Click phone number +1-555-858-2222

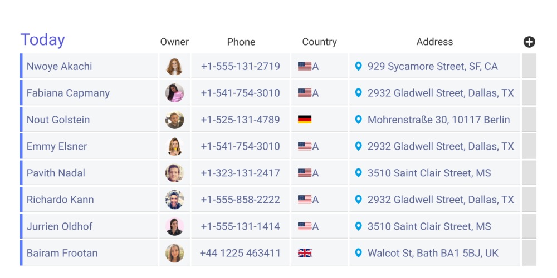coord(240,200)
